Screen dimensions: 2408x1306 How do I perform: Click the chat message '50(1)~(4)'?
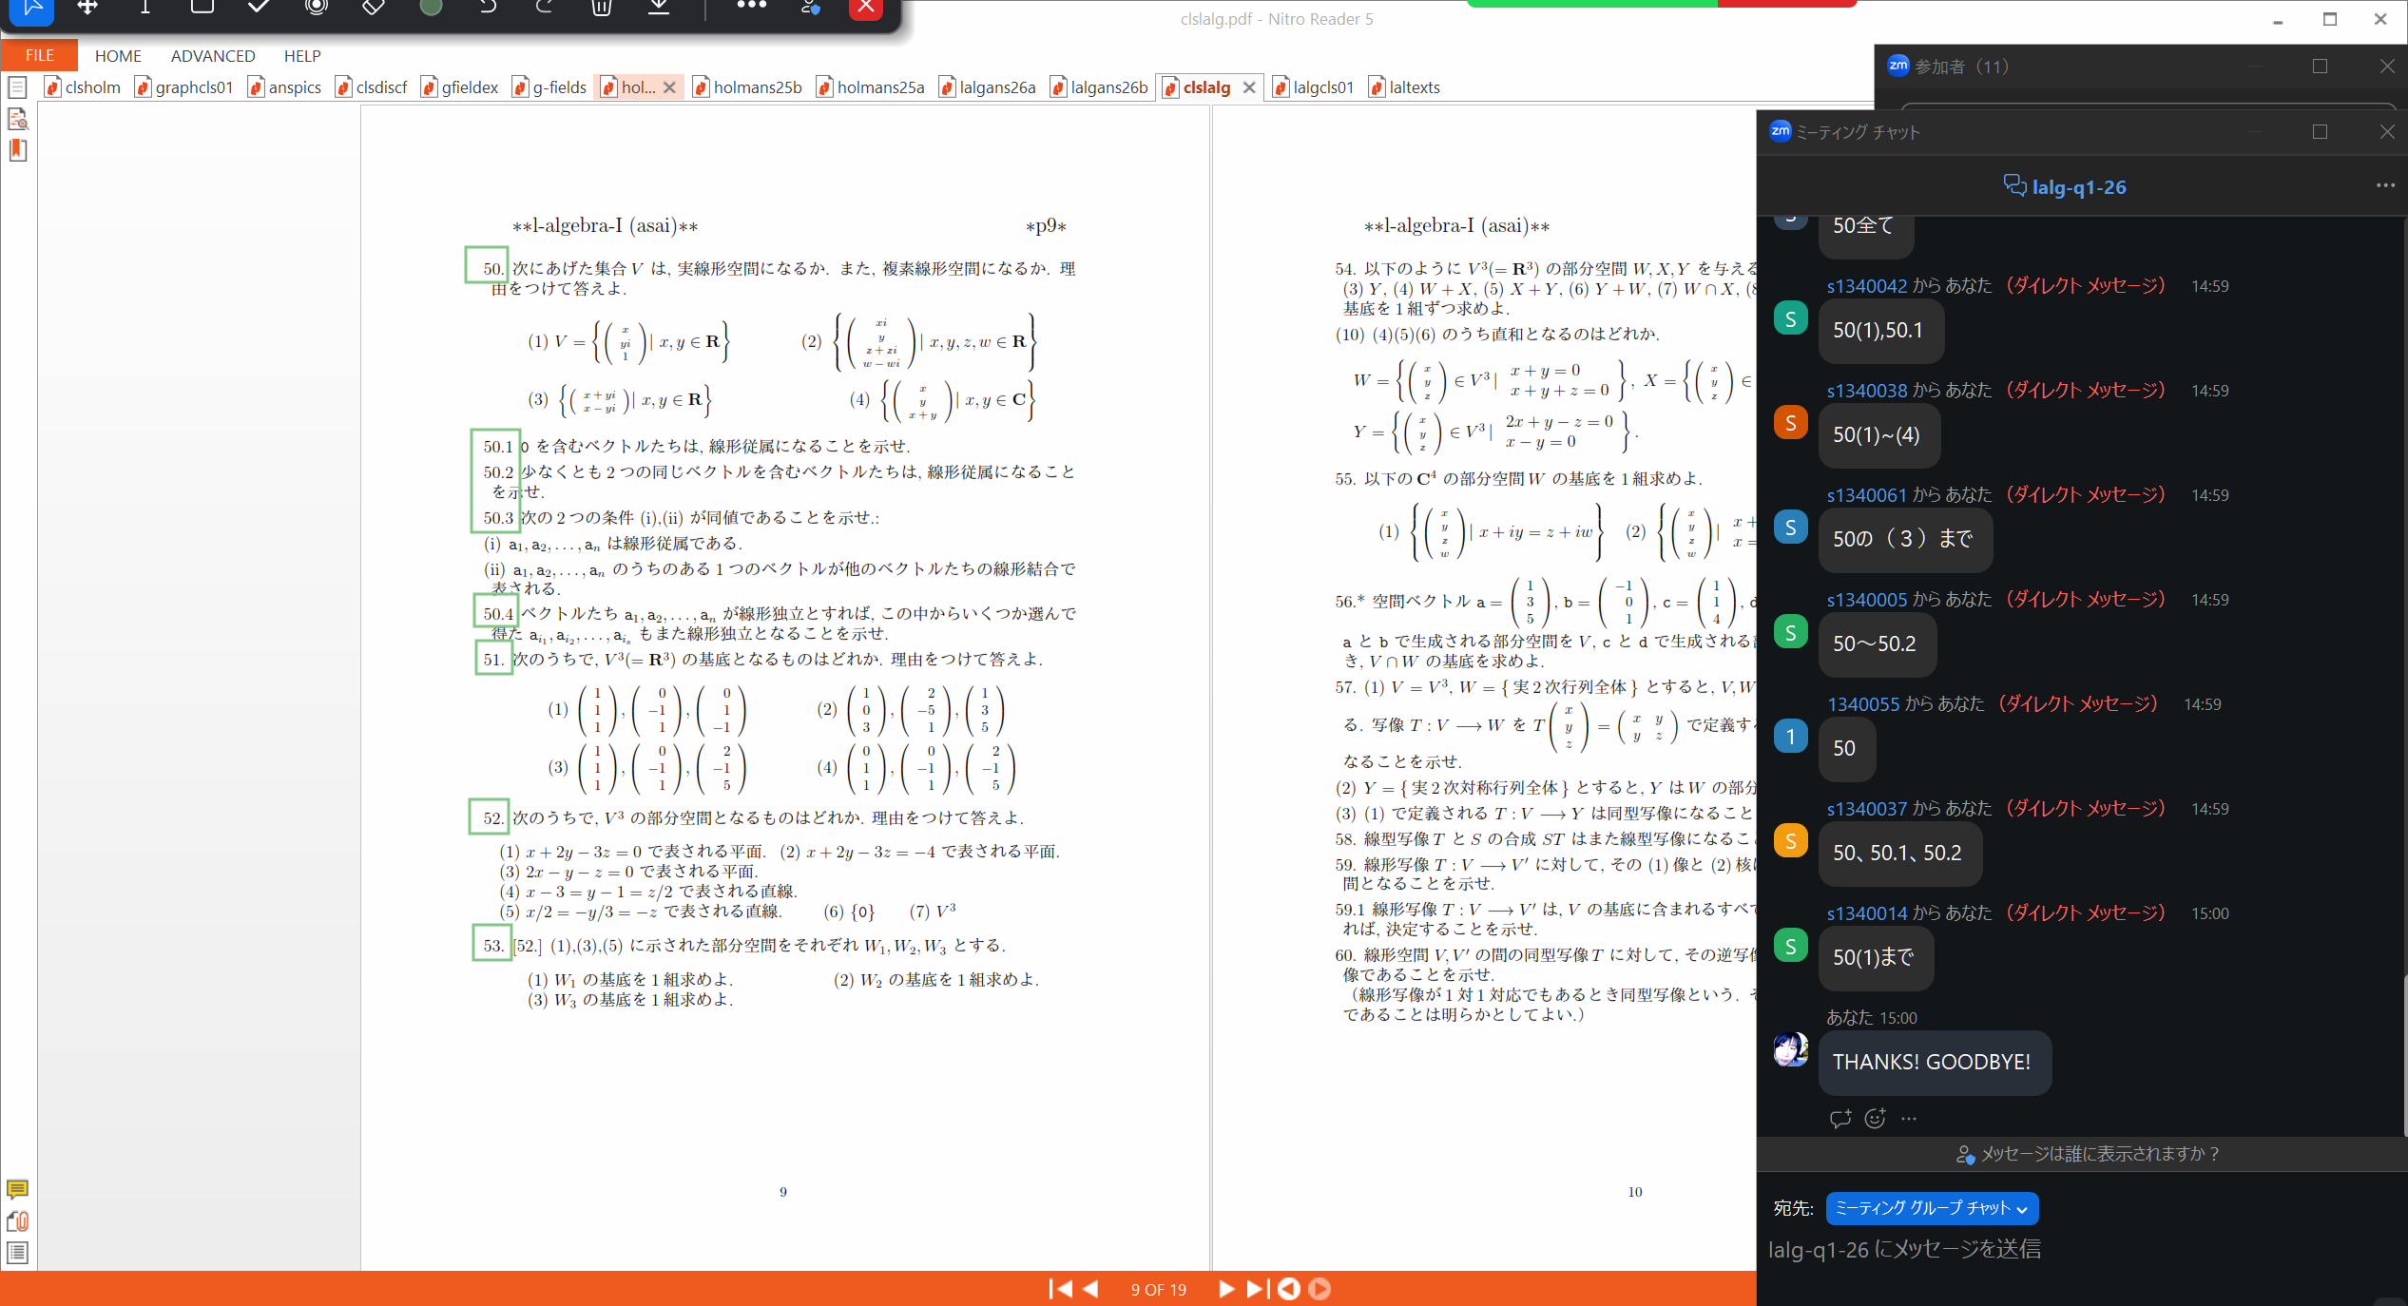(x=1878, y=434)
